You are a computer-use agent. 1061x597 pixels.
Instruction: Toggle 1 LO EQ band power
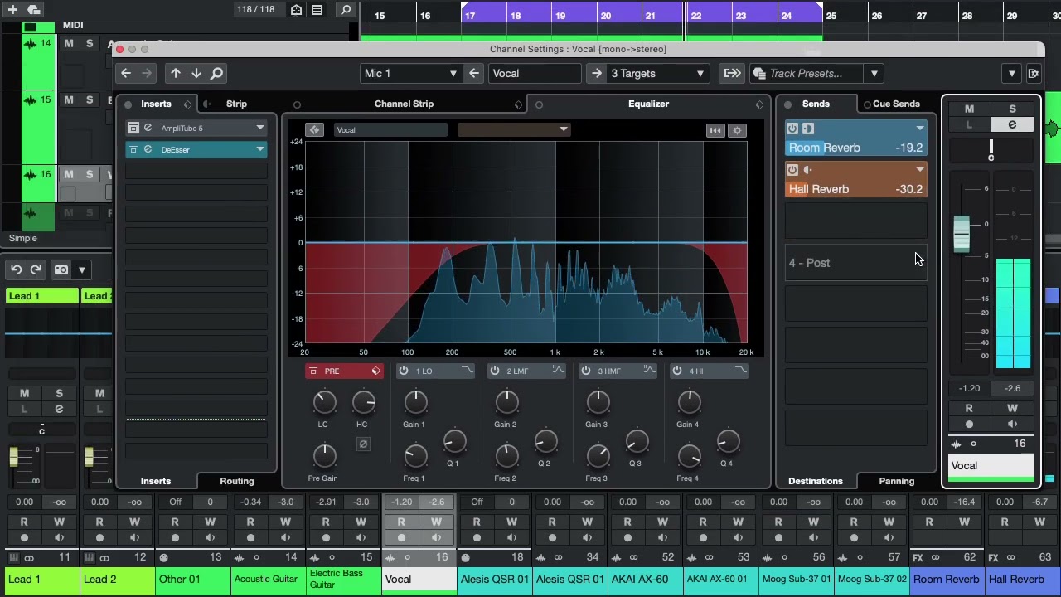(x=404, y=371)
